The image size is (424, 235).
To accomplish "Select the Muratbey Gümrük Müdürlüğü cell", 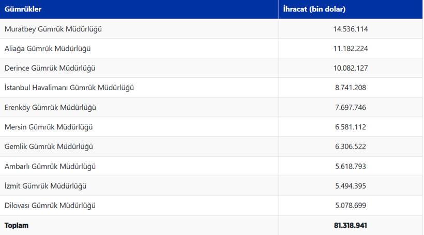I will tap(53, 29).
